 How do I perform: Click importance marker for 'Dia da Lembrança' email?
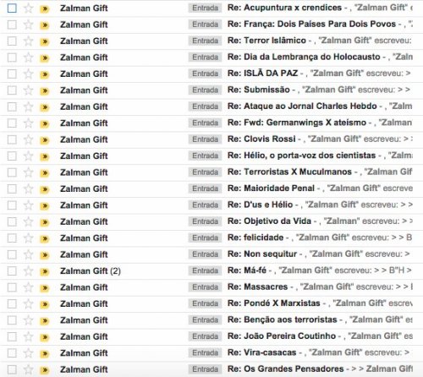pyautogui.click(x=45, y=58)
